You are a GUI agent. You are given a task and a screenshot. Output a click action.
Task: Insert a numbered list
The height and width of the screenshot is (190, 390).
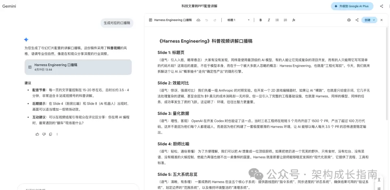point(285,20)
